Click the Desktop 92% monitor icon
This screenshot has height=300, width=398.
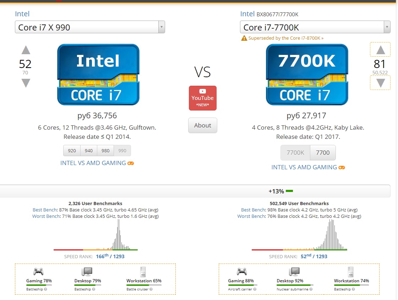(294, 272)
